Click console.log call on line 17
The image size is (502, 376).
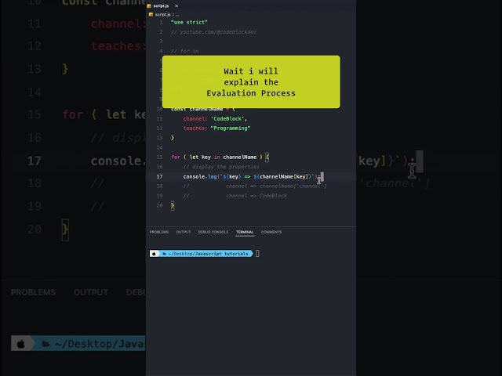pos(200,176)
